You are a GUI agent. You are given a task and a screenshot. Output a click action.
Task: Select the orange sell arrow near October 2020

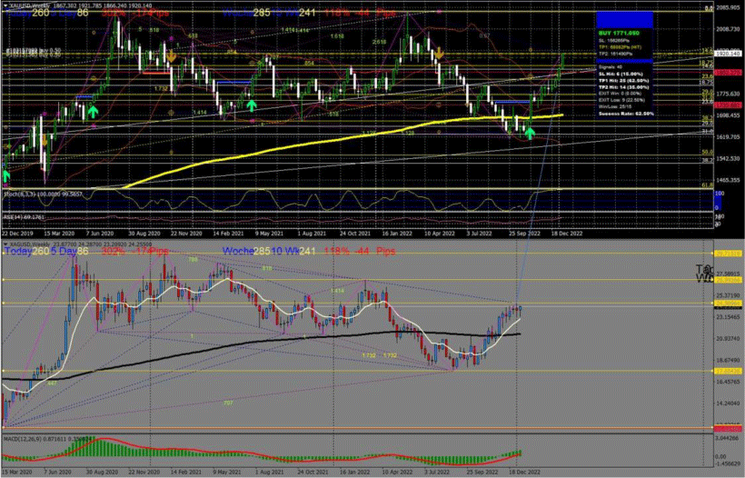pyautogui.click(x=171, y=55)
